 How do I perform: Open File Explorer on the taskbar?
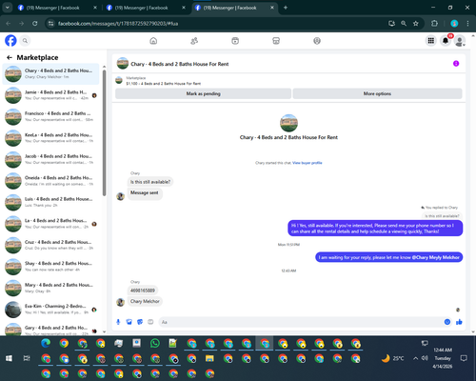point(209,358)
